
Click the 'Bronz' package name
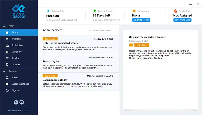[x=136, y=16]
